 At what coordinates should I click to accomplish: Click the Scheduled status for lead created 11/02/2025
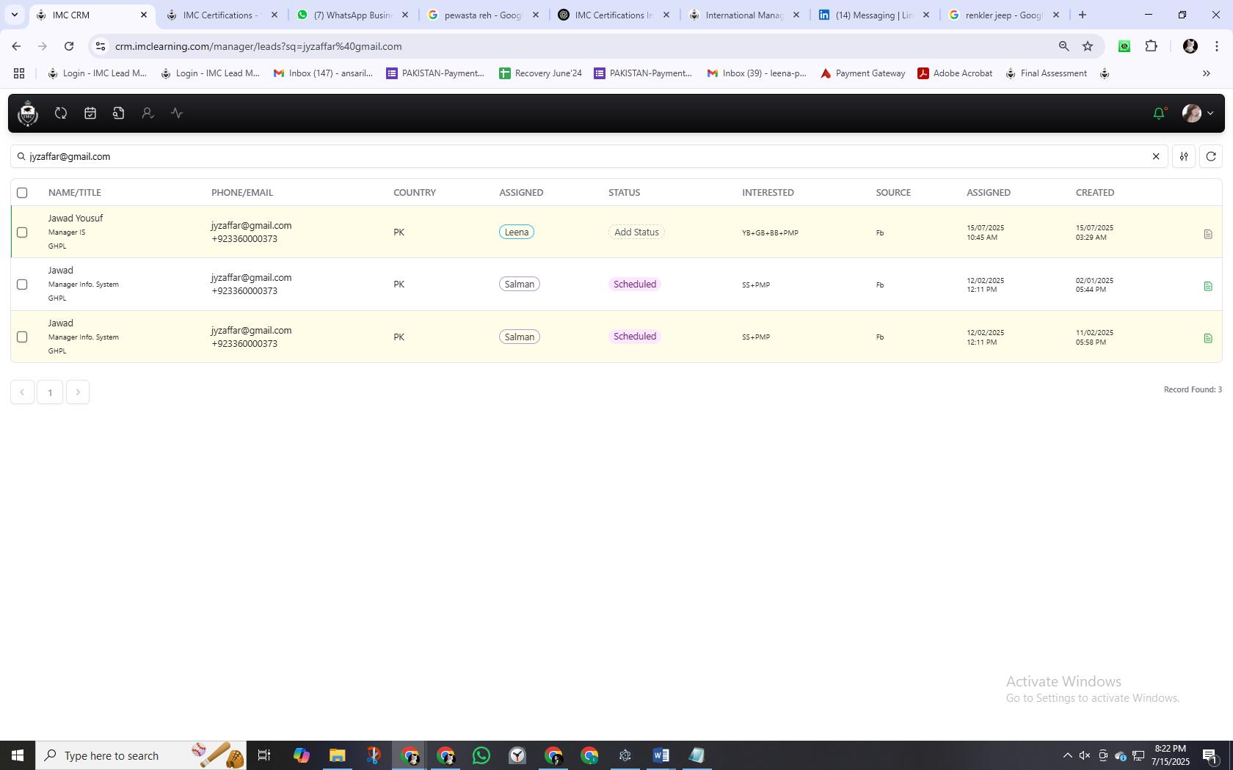click(635, 337)
